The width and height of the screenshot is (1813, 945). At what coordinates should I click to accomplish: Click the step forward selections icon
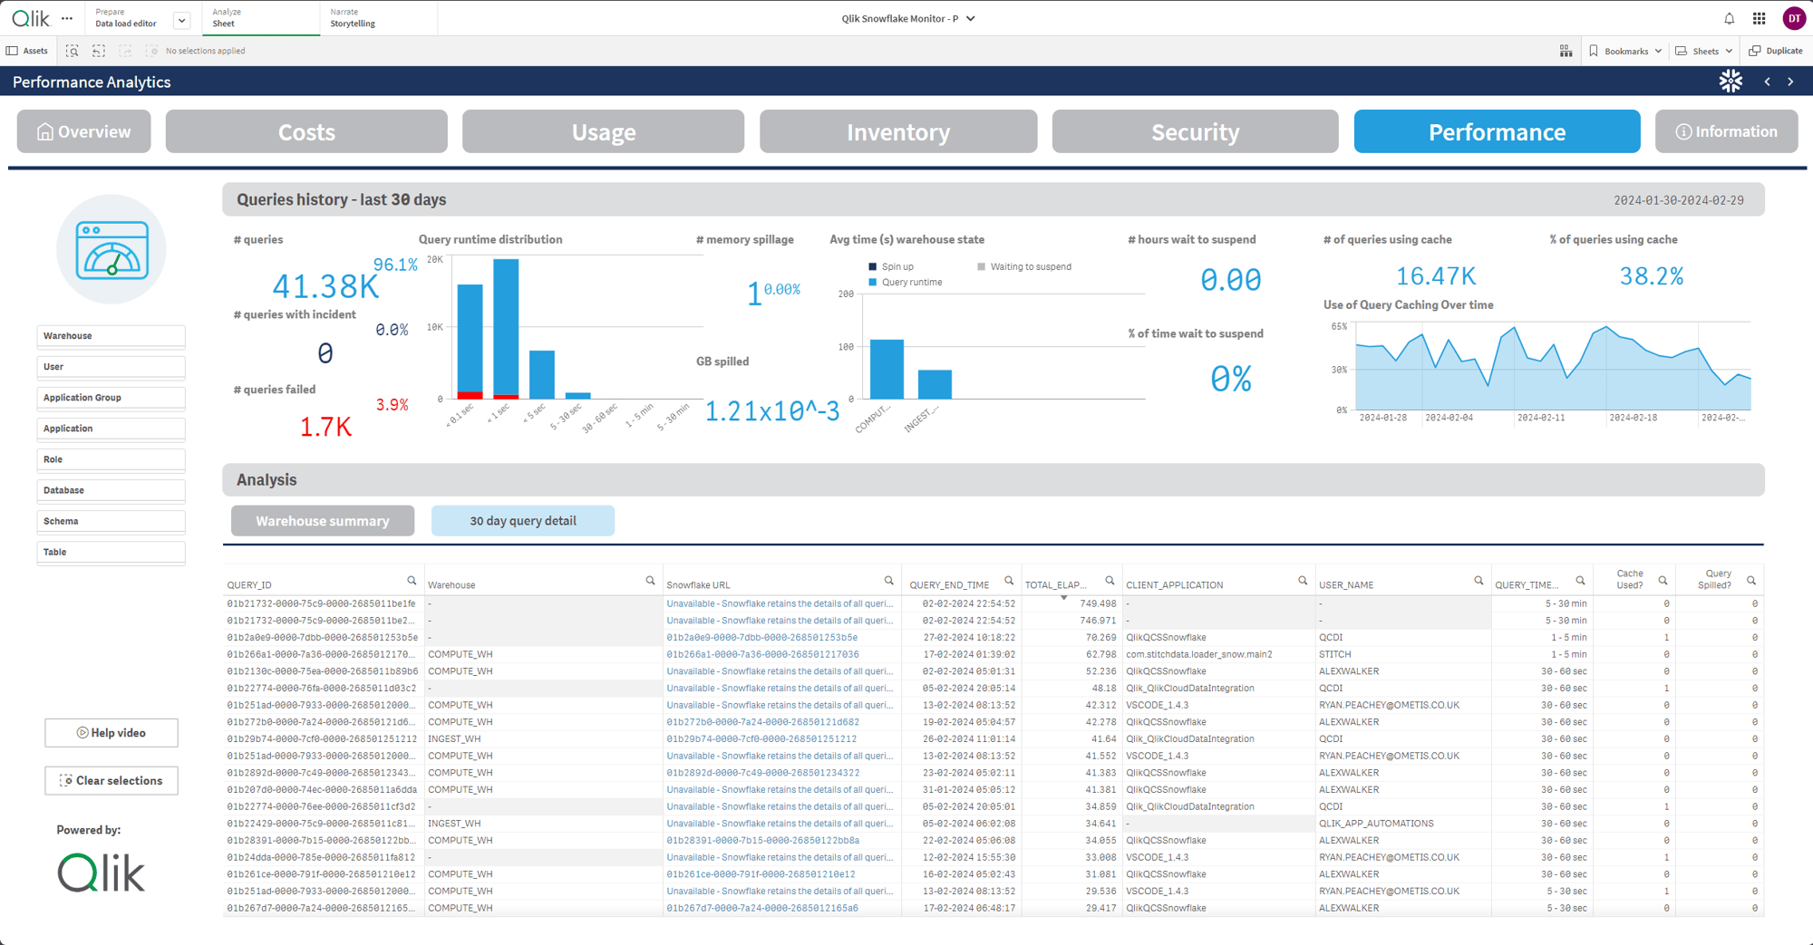[125, 51]
